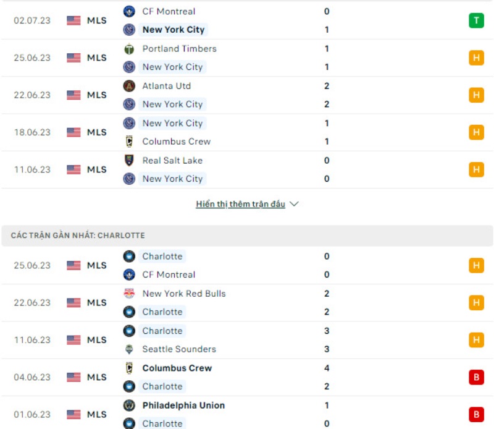Click the CF Montreal crest, 02.07.23 match
The height and width of the screenshot is (429, 494).
coord(129,11)
